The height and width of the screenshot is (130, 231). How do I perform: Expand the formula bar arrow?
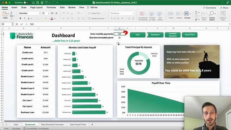(x=230, y=24)
